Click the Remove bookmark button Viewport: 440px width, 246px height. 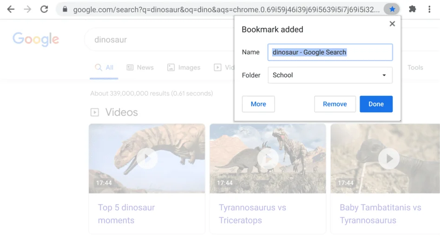335,104
